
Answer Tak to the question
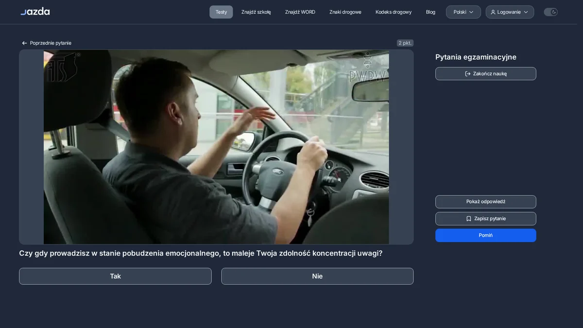(x=115, y=276)
